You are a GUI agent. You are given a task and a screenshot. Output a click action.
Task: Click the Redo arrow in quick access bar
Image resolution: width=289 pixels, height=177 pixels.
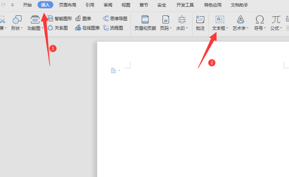click(3, 5)
